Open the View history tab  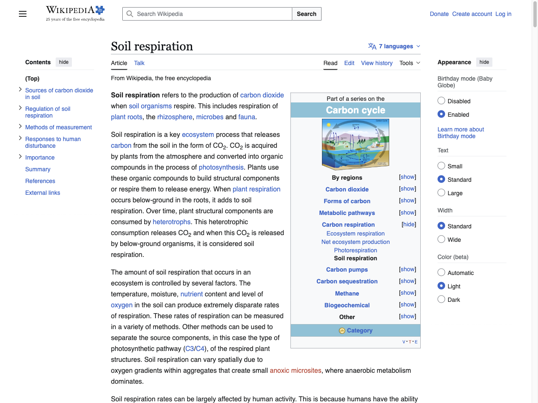(x=377, y=63)
